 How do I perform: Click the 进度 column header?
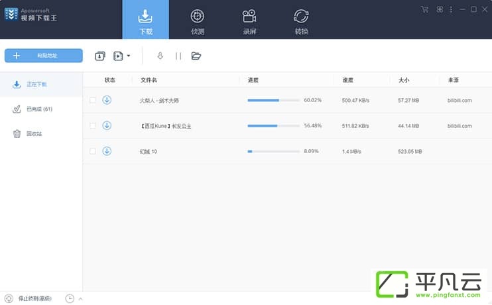click(x=253, y=80)
